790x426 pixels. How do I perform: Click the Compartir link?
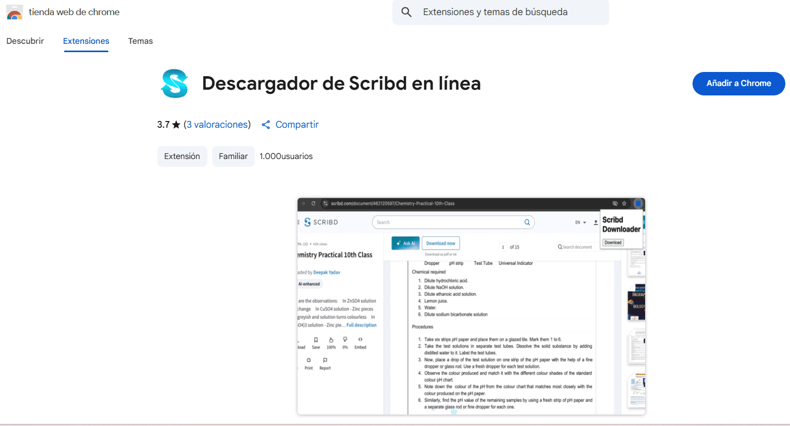297,125
